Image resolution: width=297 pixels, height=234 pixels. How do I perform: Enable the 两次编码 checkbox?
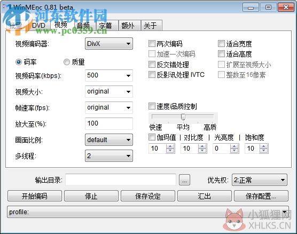[152, 44]
